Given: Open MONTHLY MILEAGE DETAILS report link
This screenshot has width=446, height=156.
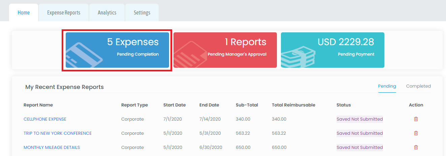Looking at the screenshot, I should click(x=52, y=147).
